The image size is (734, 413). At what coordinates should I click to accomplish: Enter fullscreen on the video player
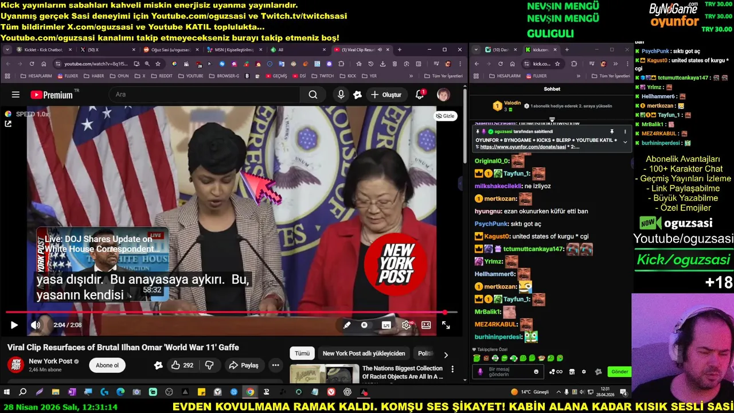click(446, 325)
